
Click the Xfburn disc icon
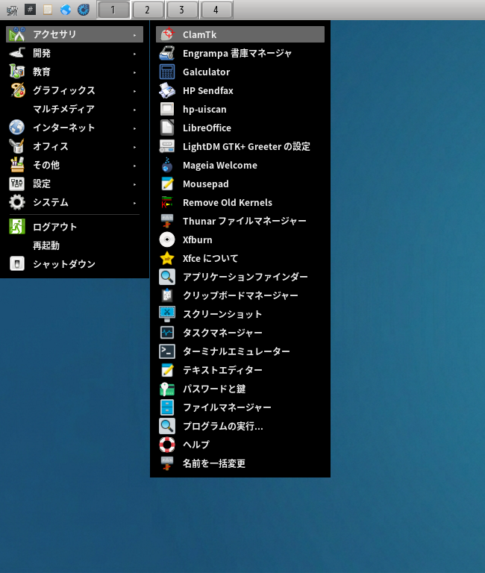(167, 239)
